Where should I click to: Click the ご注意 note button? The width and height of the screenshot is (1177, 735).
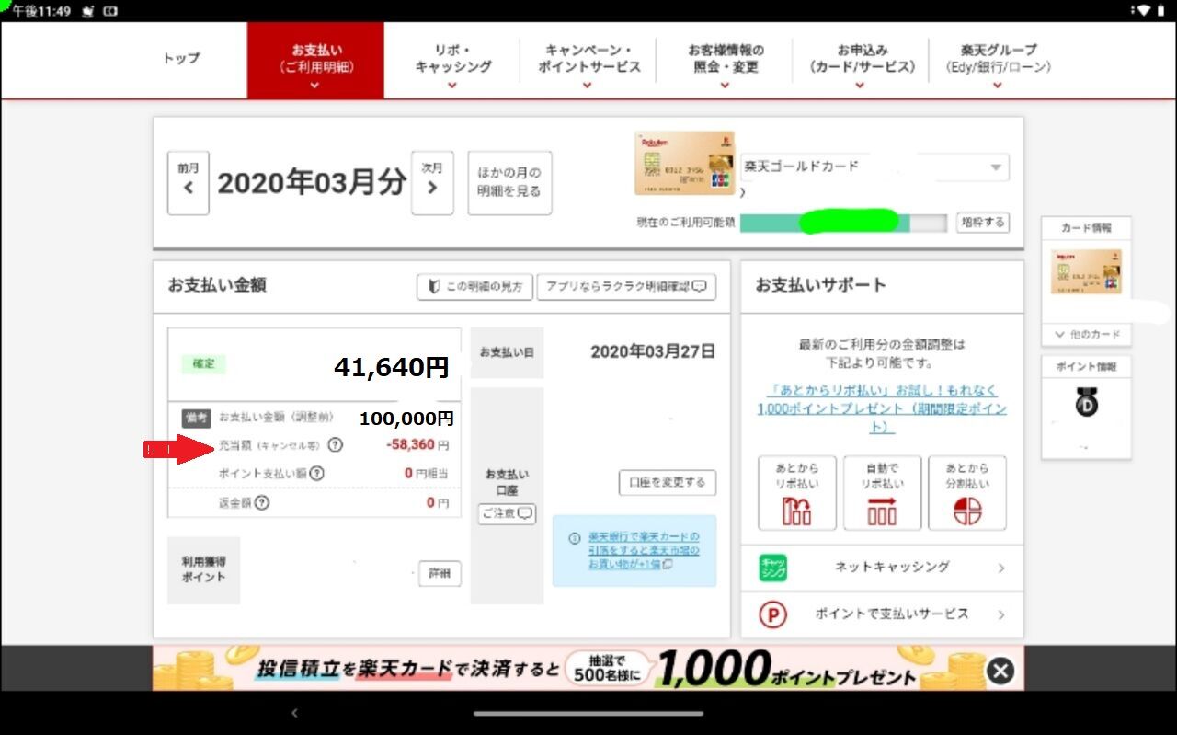(x=507, y=513)
